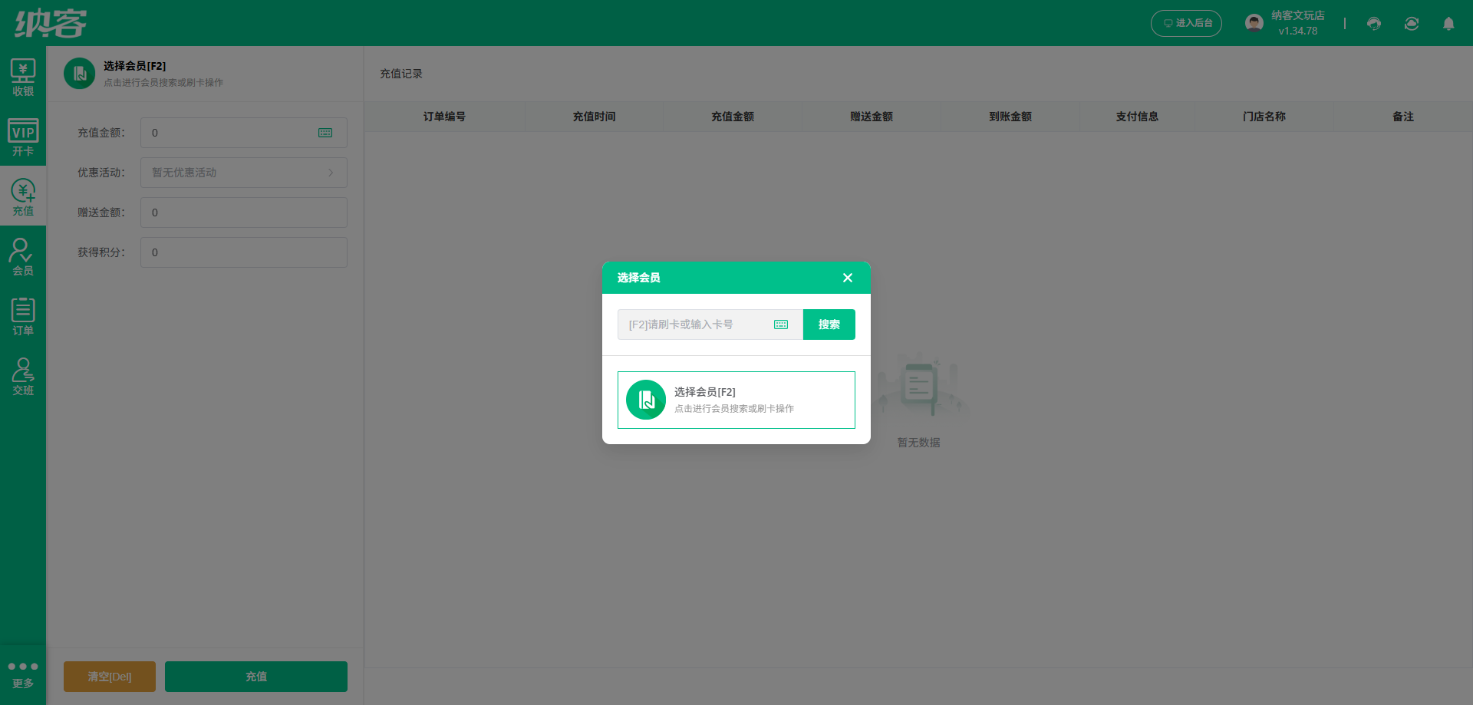Click the notification bell icon
Viewport: 1473px width, 705px height.
point(1448,24)
